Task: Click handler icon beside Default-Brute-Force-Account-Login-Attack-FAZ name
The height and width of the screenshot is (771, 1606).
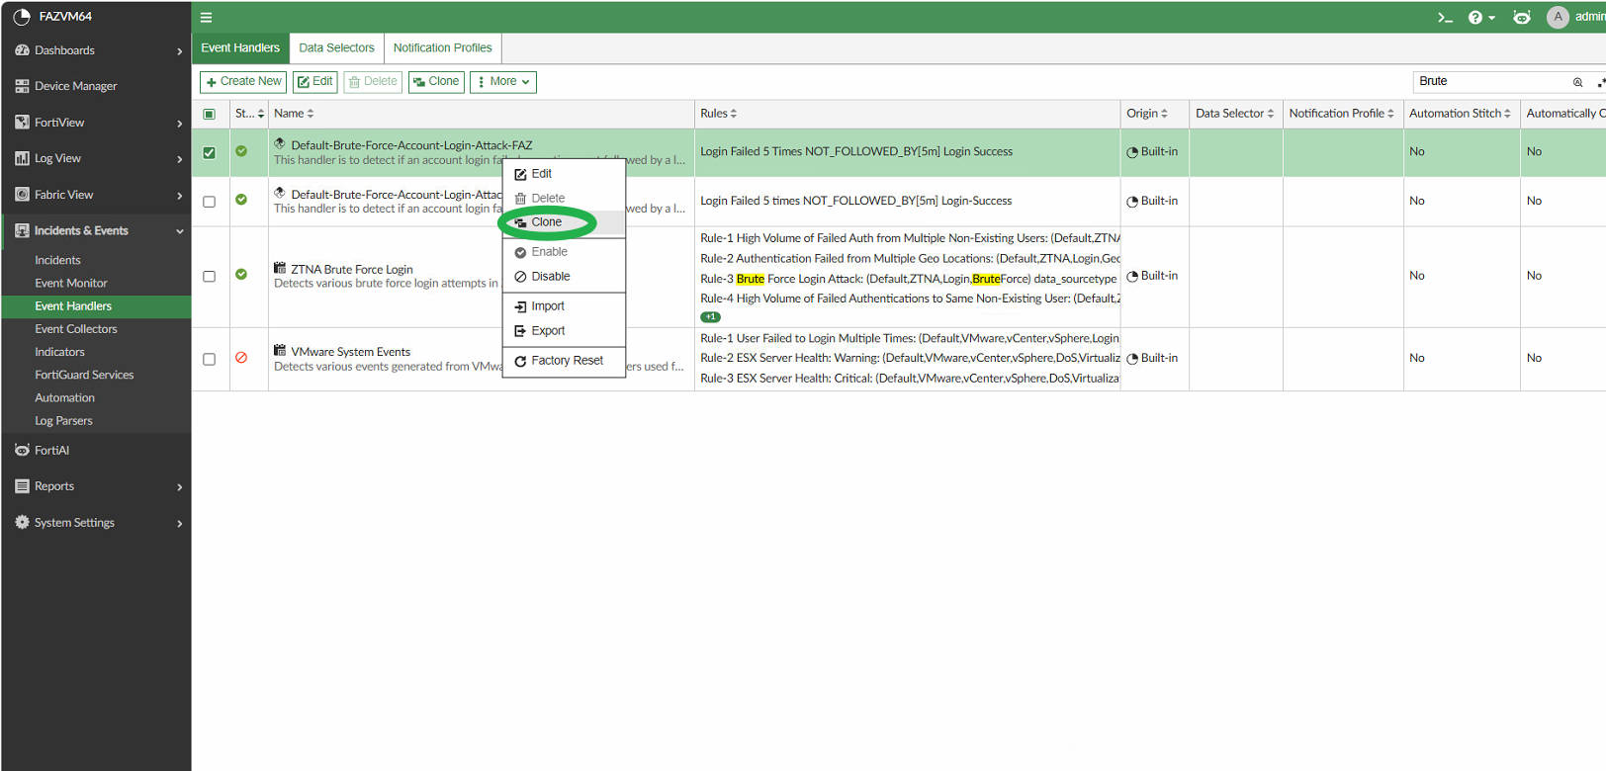Action: [280, 143]
